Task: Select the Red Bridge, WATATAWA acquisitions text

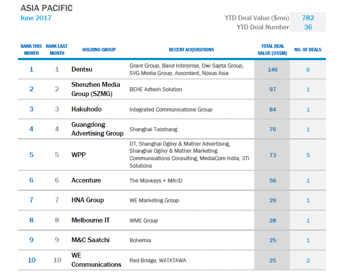Action: (158, 261)
